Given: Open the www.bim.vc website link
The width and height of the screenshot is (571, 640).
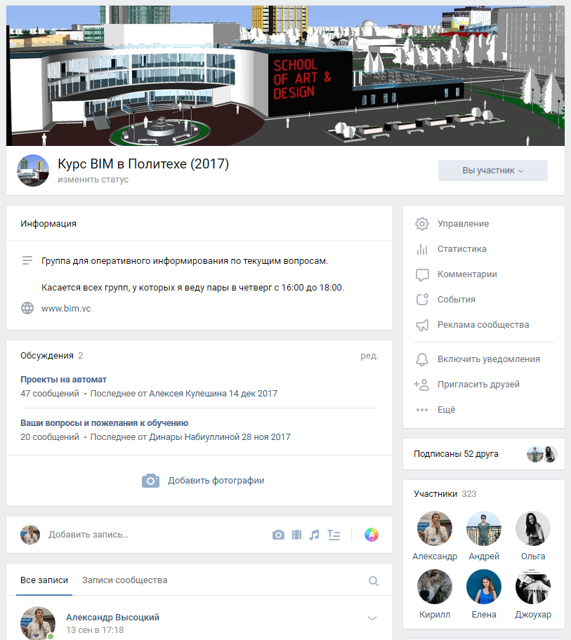Looking at the screenshot, I should tap(66, 308).
